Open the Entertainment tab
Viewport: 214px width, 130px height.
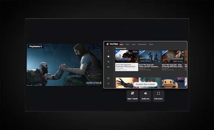coord(142,44)
